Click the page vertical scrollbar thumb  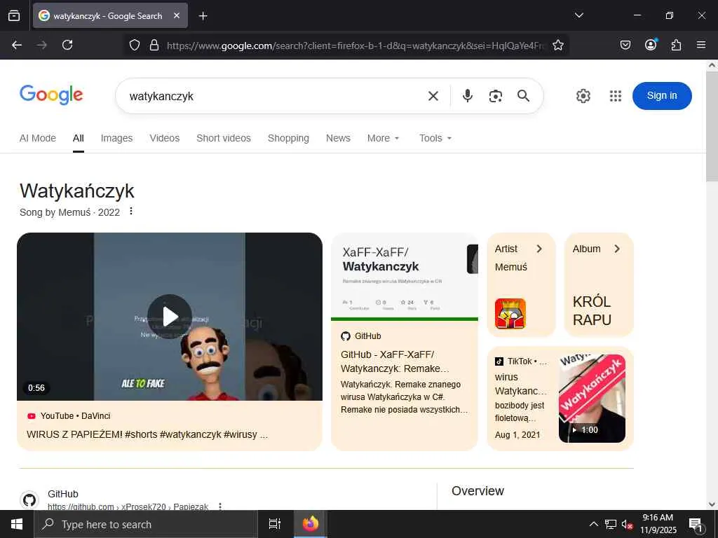712,128
